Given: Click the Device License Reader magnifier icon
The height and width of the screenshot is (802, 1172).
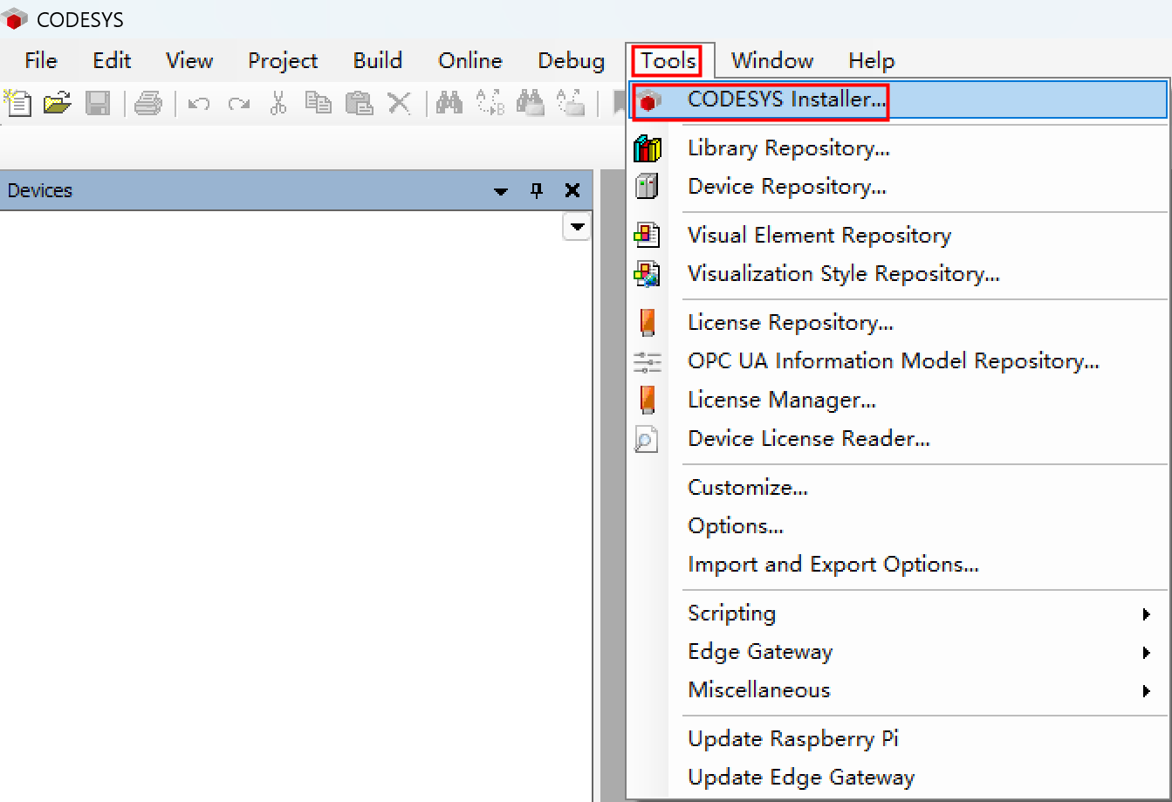Looking at the screenshot, I should (x=647, y=439).
